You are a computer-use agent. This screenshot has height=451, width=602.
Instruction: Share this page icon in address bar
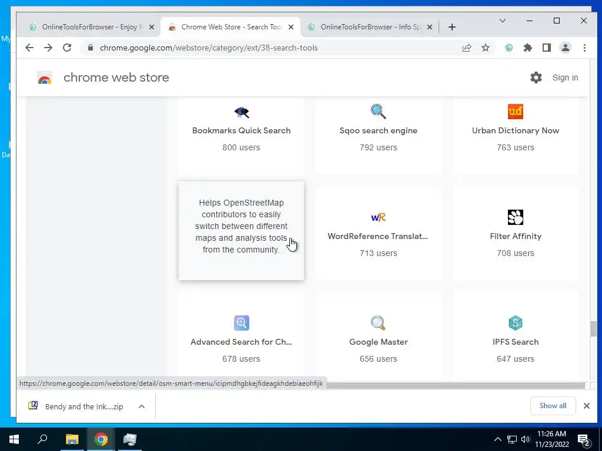(466, 48)
